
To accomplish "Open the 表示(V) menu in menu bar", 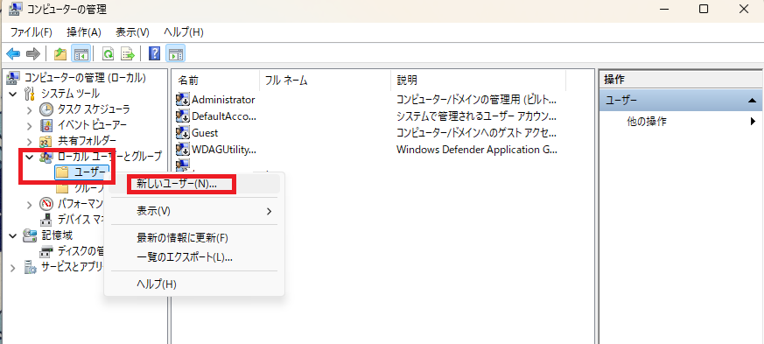I will pyautogui.click(x=132, y=32).
